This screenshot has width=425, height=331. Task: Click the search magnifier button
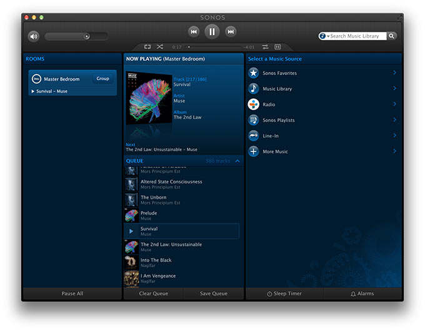coord(391,36)
